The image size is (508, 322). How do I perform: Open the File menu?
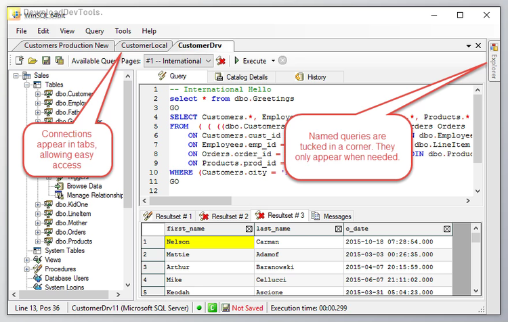point(22,31)
